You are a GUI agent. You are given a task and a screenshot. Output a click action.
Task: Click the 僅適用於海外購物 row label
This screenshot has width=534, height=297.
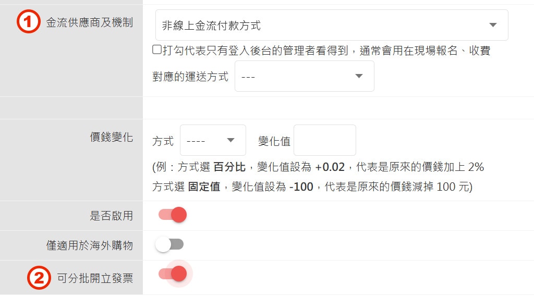89,245
